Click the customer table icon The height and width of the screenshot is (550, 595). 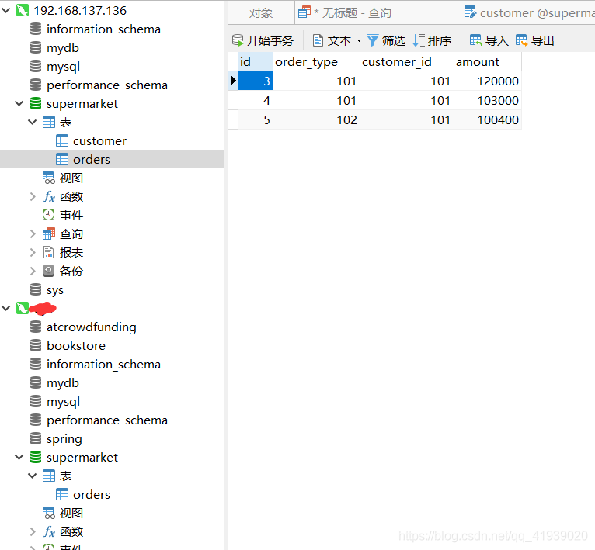[62, 140]
